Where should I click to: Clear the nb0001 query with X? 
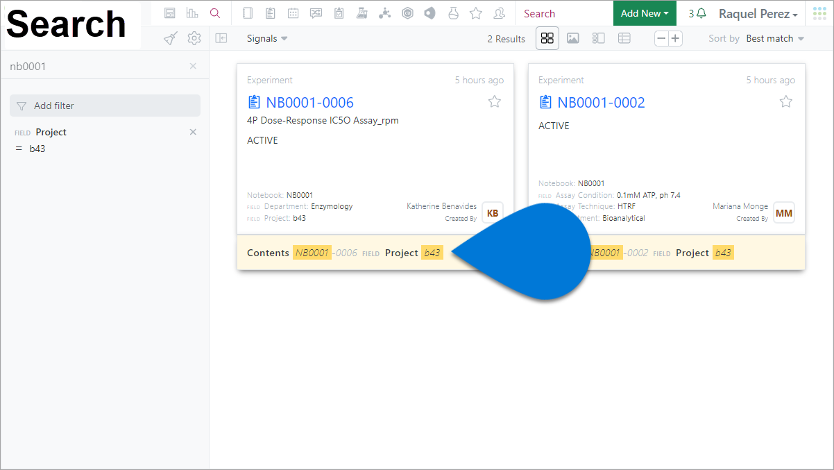(x=193, y=66)
